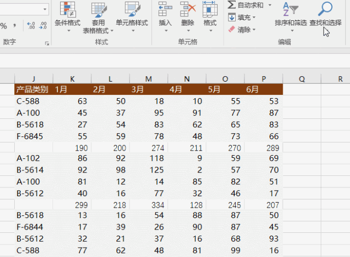Select the 产品类别 header cell
The image size is (350, 257).
pyautogui.click(x=33, y=89)
